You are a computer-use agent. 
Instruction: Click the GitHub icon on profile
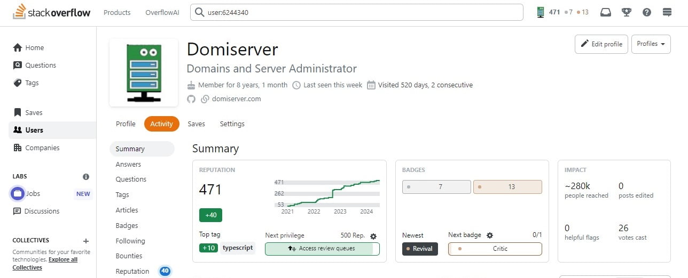[191, 99]
